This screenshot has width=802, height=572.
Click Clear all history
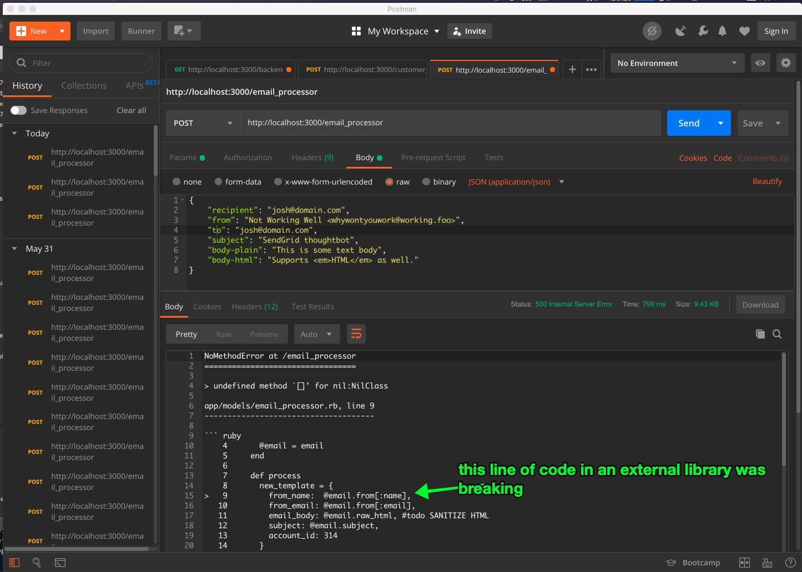[x=132, y=110]
